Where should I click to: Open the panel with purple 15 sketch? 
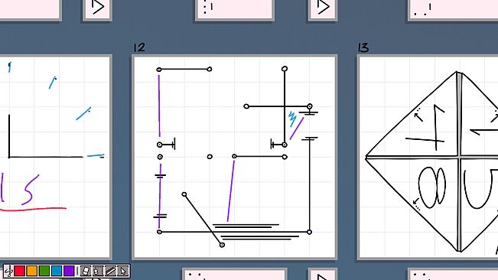[x=55, y=157]
